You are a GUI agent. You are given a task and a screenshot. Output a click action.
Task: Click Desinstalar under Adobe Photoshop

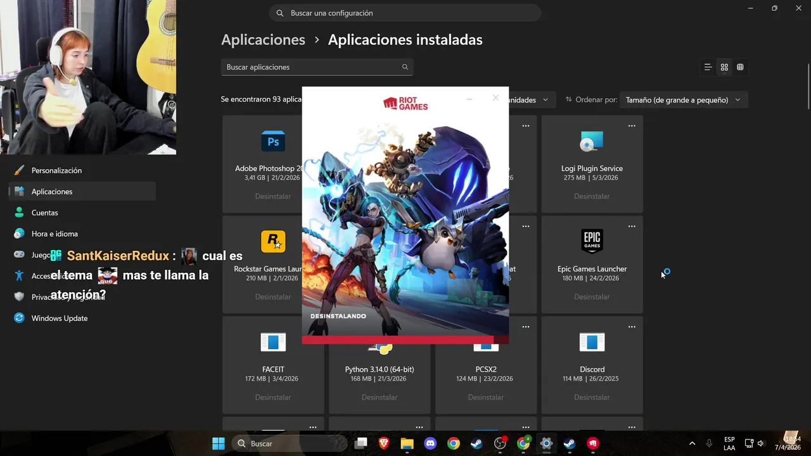coord(273,196)
